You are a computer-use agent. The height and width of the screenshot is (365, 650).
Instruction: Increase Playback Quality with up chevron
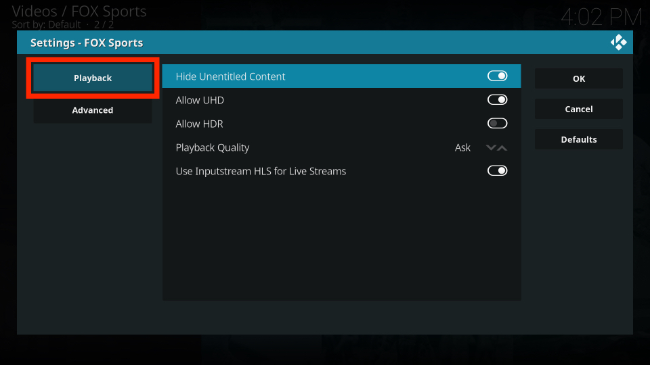[x=502, y=148]
